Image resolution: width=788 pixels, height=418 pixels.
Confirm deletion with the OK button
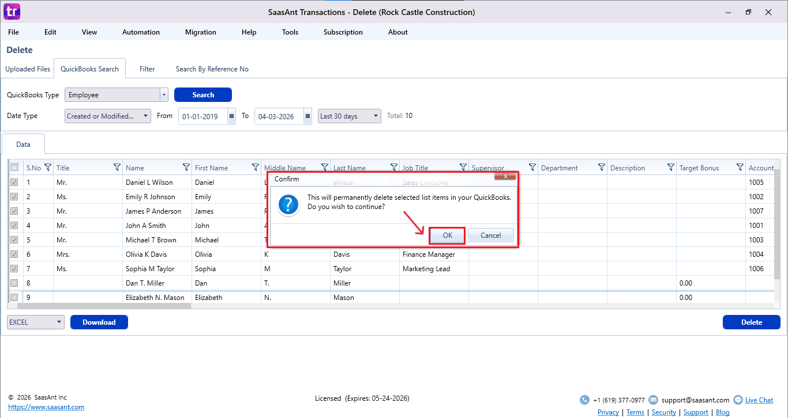pos(447,235)
